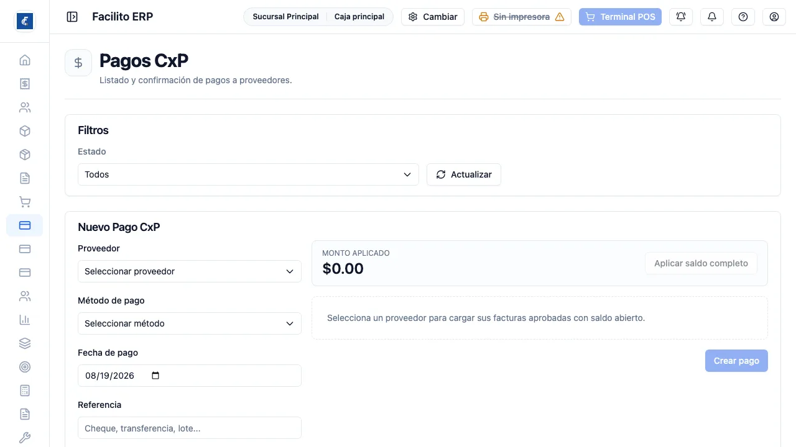This screenshot has height=447, width=796.
Task: Open the Seleccionar proveedor dropdown
Action: pyautogui.click(x=190, y=271)
